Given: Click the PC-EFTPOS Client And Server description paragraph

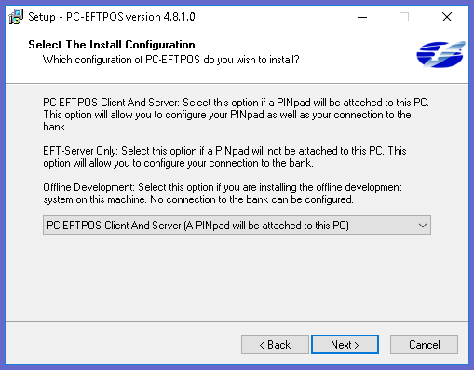Looking at the screenshot, I should [x=236, y=115].
